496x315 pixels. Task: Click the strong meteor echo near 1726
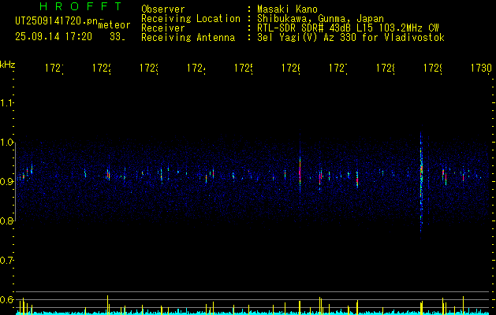pos(300,172)
